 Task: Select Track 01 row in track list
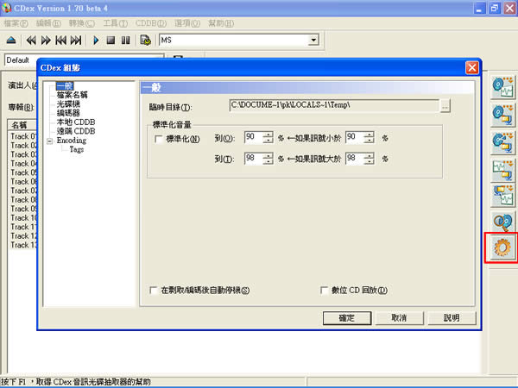[22, 136]
